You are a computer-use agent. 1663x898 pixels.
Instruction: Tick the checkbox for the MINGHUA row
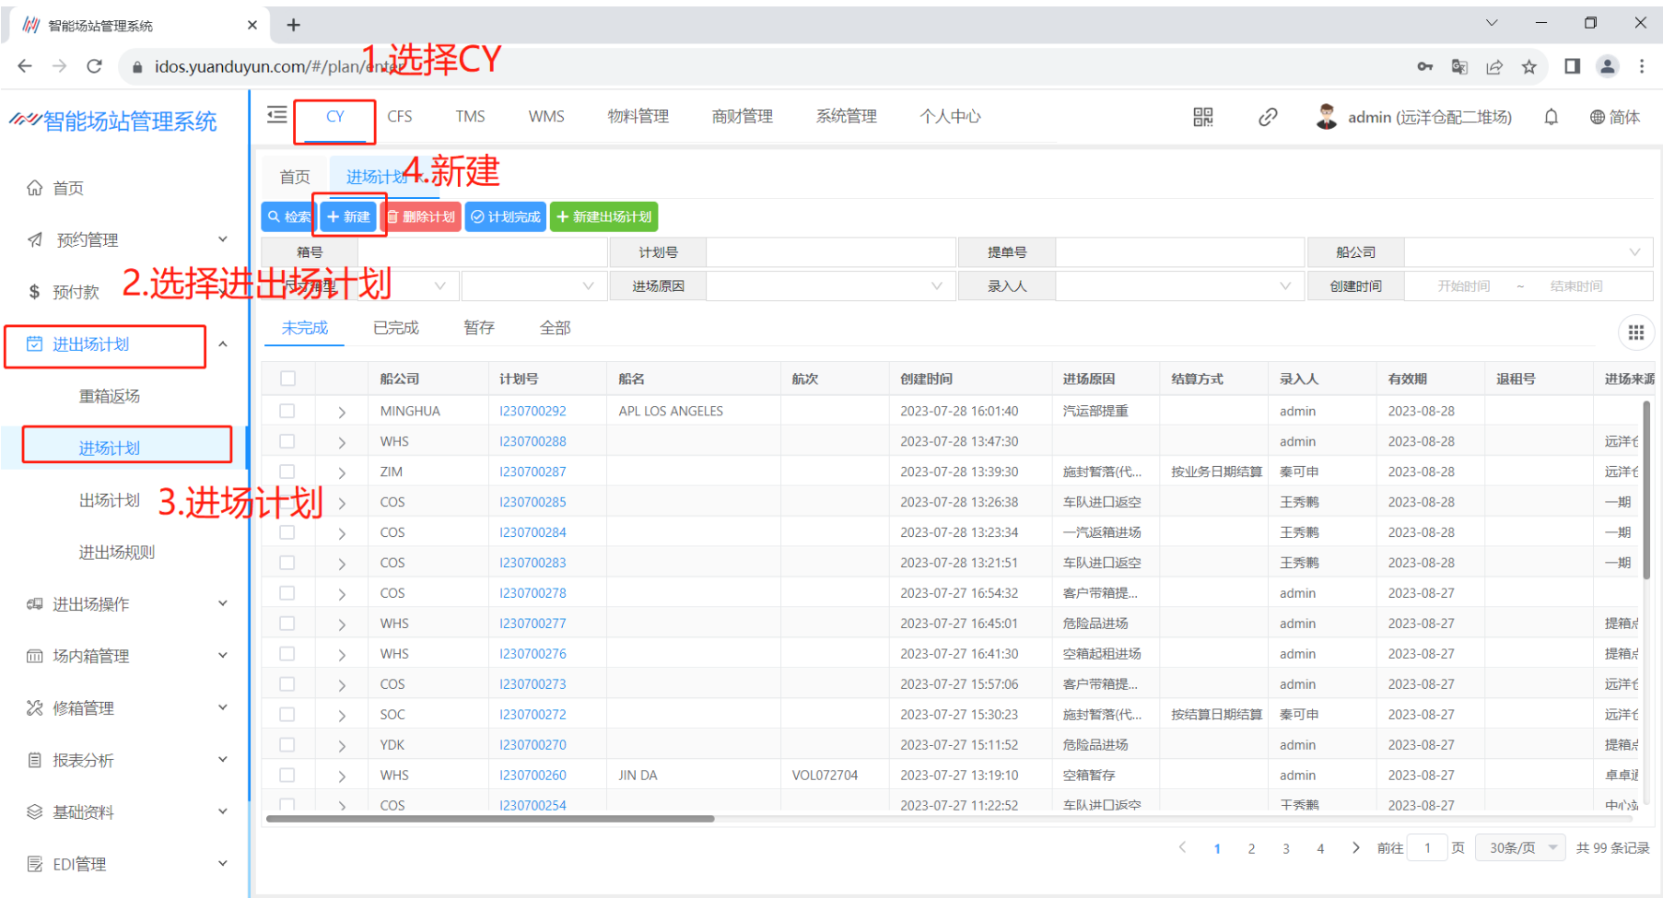(x=287, y=412)
